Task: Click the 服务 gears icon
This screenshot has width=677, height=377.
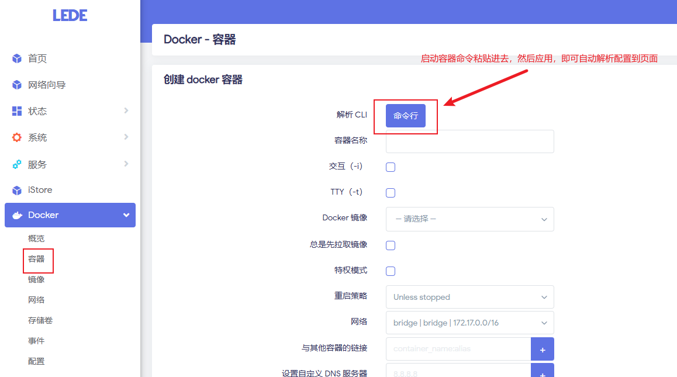Action: click(17, 164)
